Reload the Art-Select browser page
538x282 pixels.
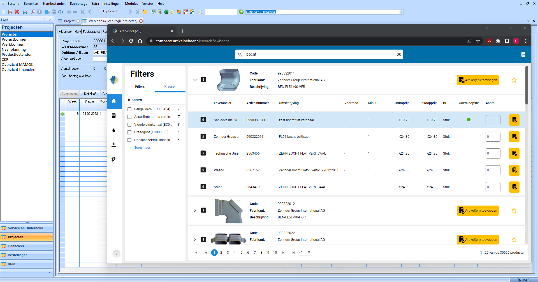coord(131,41)
